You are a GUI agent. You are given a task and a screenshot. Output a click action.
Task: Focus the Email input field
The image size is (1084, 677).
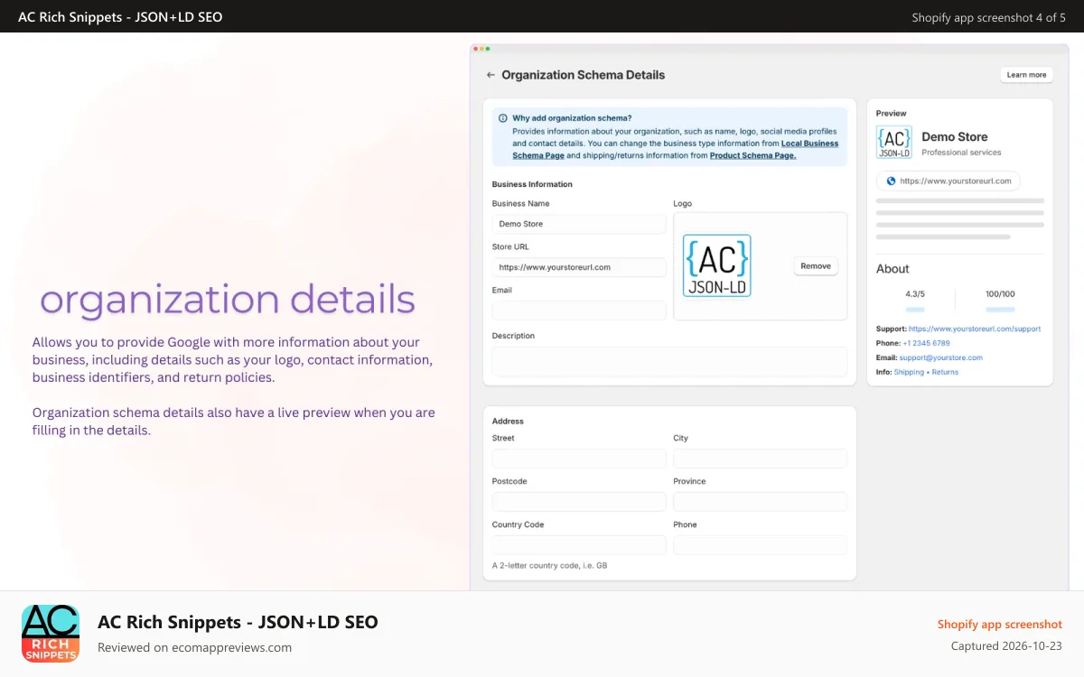(x=579, y=311)
